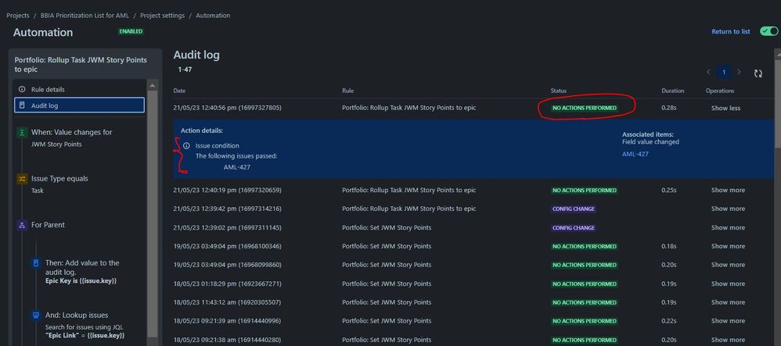Open Project settings breadcrumb link
Viewport: 781px width, 346px height.
tap(162, 16)
